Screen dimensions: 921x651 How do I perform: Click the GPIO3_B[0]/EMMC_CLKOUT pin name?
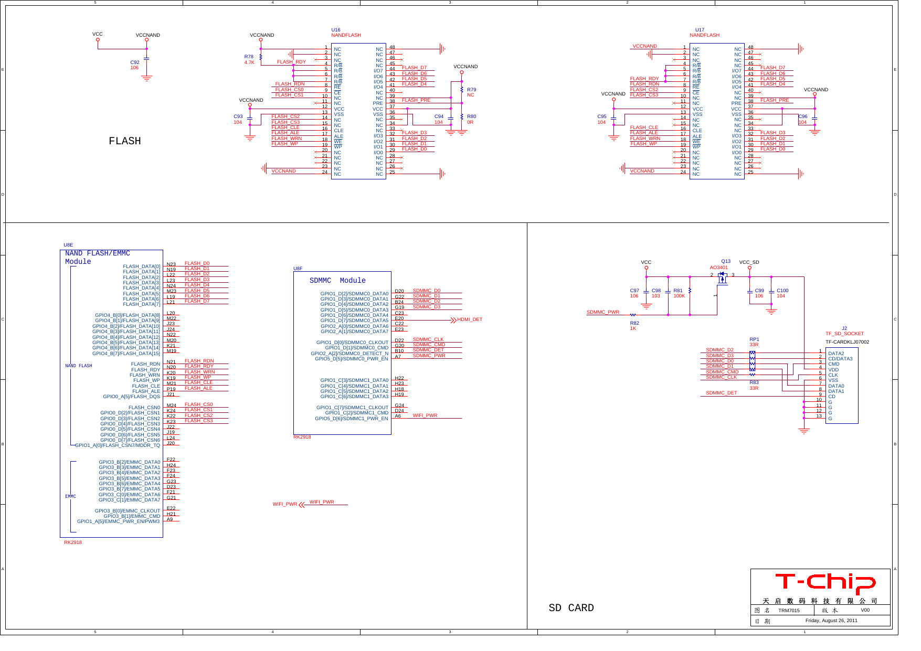point(128,511)
